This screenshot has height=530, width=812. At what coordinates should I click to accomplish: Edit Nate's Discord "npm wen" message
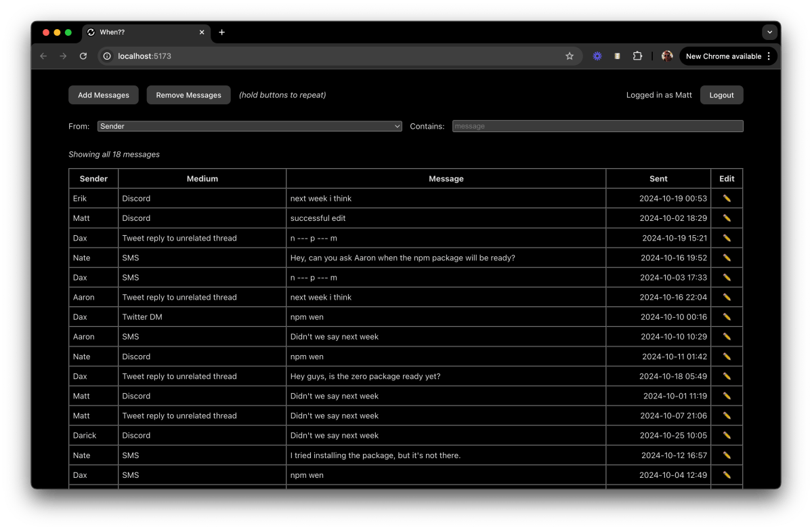click(727, 356)
